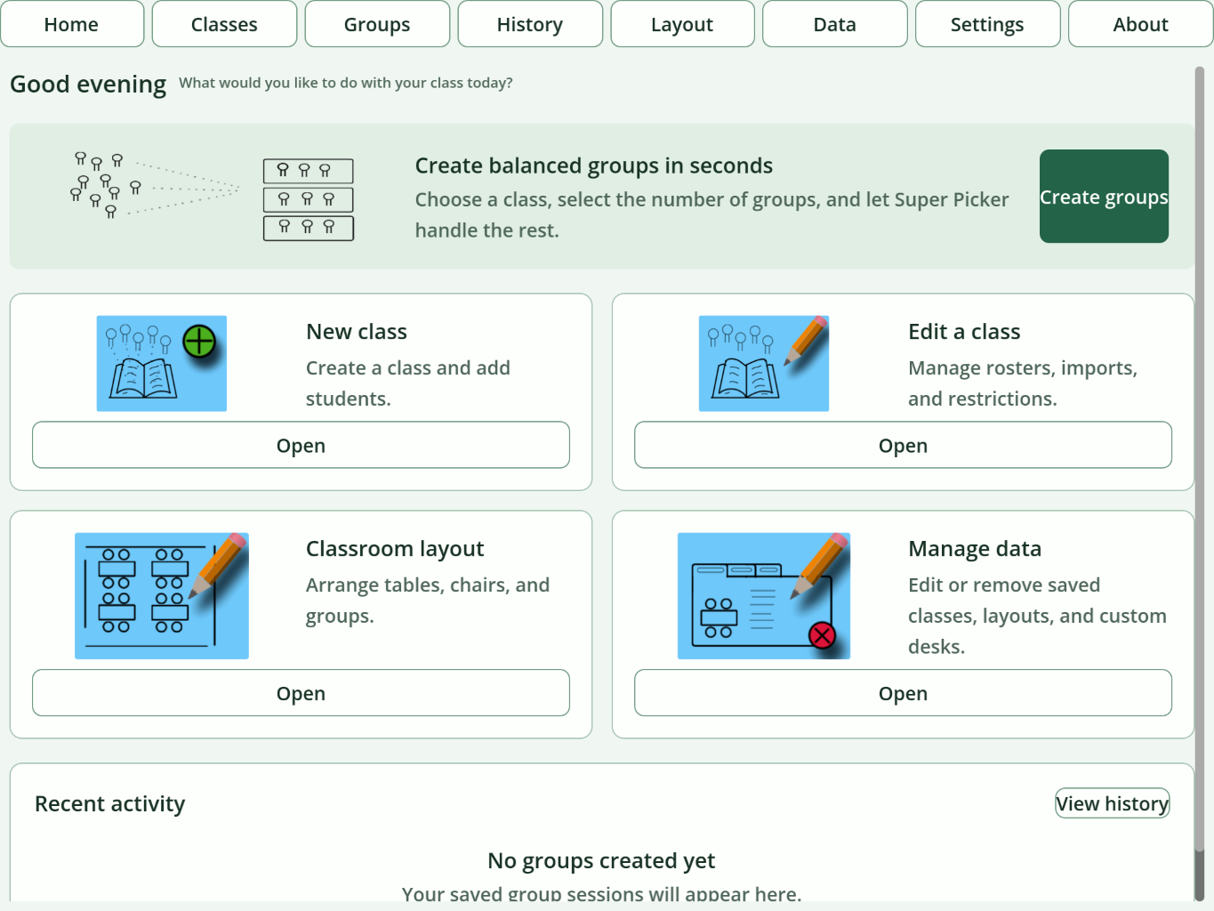The image size is (1214, 911).
Task: Open the Data tab
Action: (835, 24)
